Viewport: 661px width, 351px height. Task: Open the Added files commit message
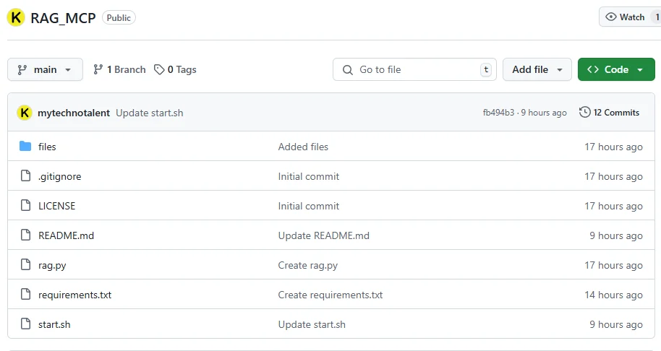tap(303, 147)
